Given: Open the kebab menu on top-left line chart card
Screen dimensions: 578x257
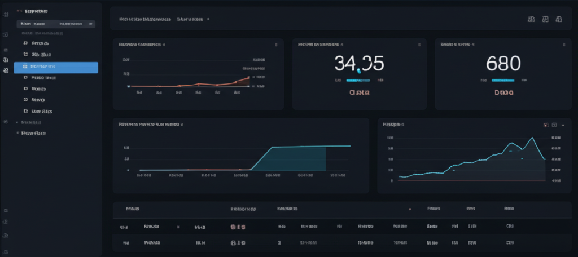Looking at the screenshot, I should click(276, 43).
